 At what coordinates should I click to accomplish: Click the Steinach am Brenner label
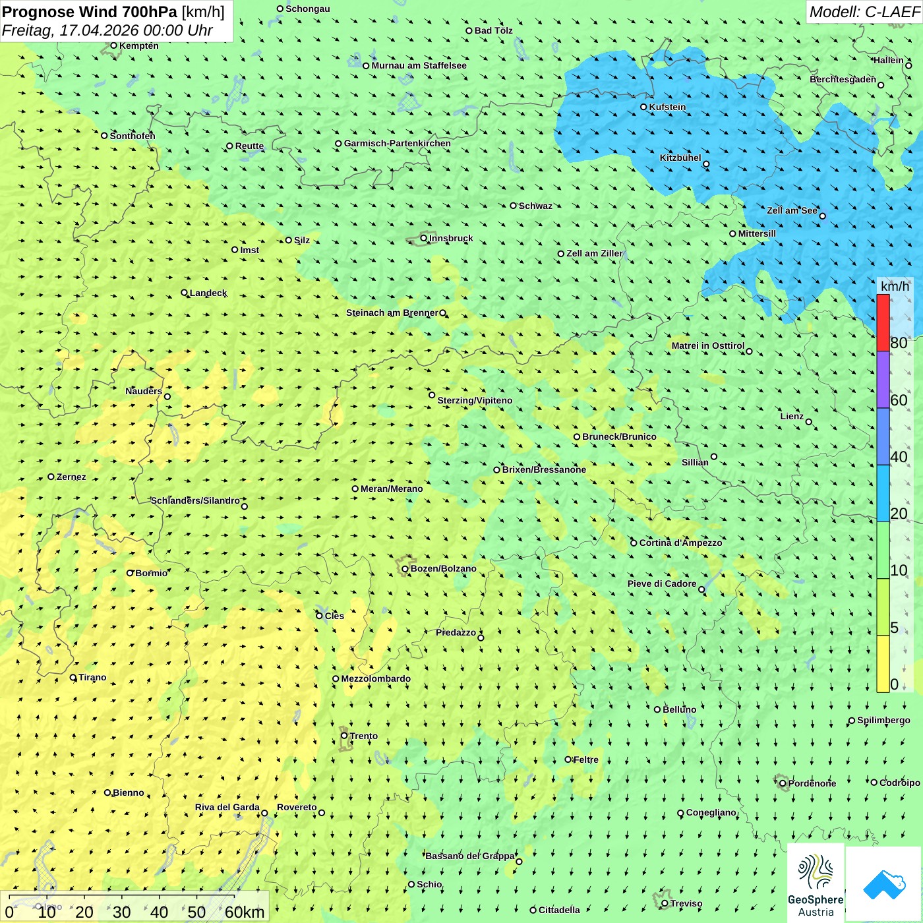tap(392, 313)
